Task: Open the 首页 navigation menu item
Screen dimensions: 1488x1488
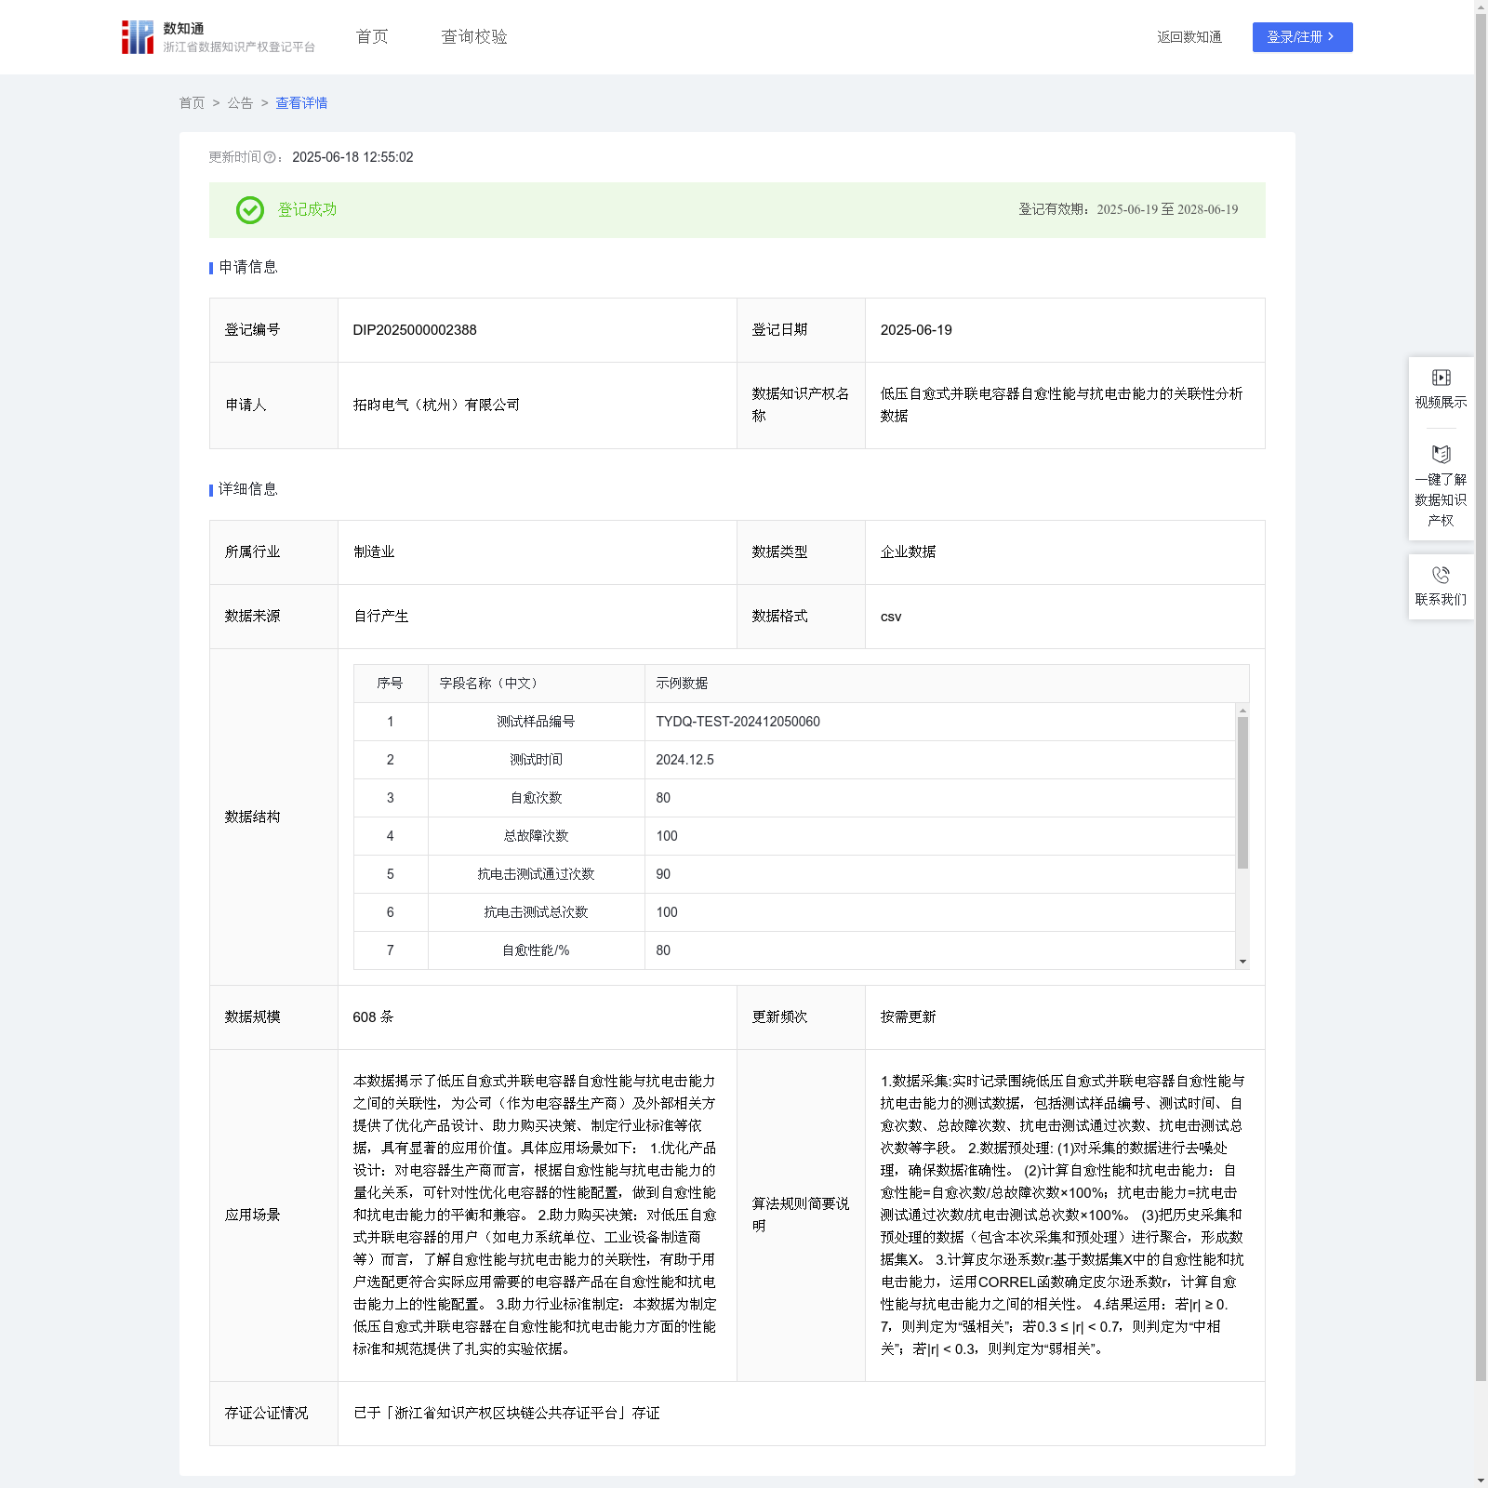Action: pyautogui.click(x=372, y=37)
